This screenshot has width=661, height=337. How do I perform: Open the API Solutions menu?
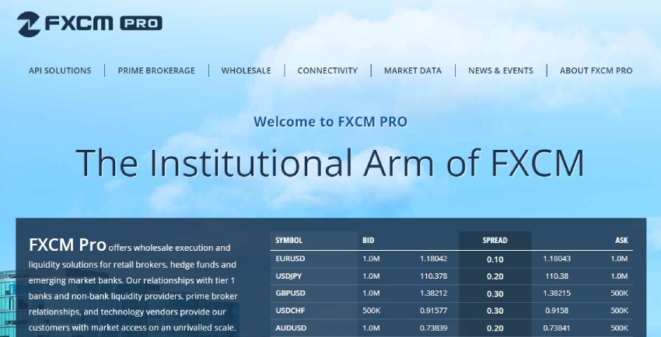[60, 71]
